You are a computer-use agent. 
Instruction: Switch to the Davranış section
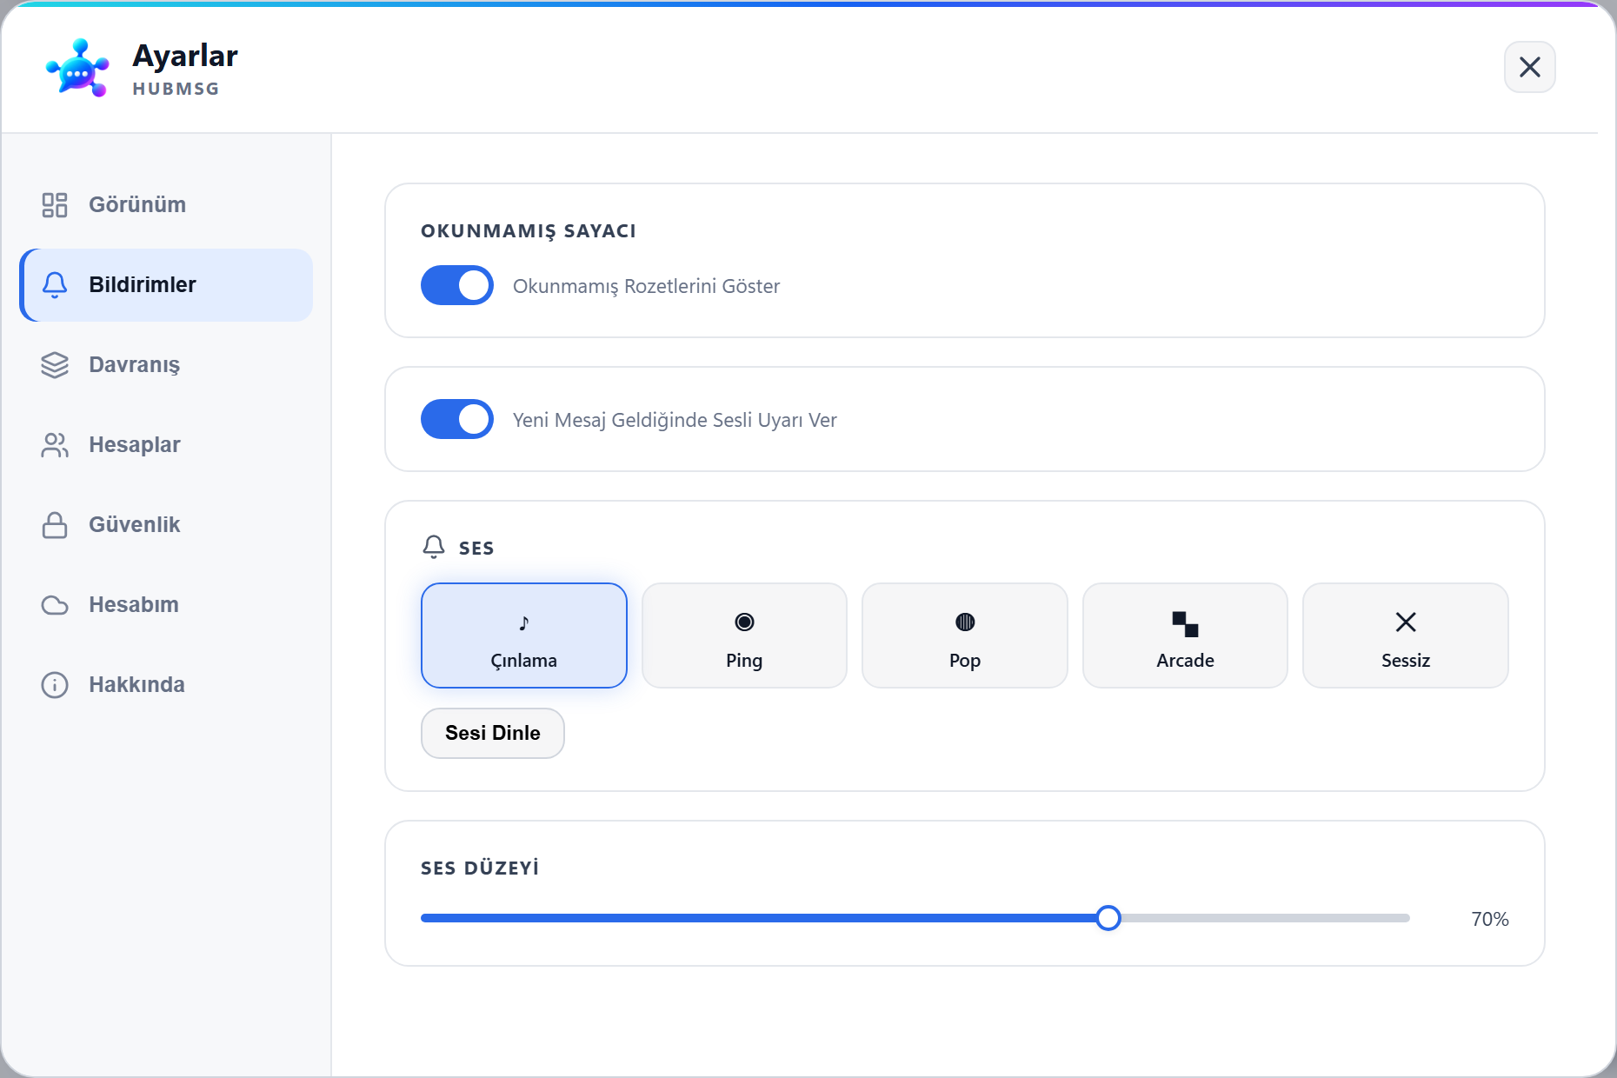pyautogui.click(x=166, y=364)
